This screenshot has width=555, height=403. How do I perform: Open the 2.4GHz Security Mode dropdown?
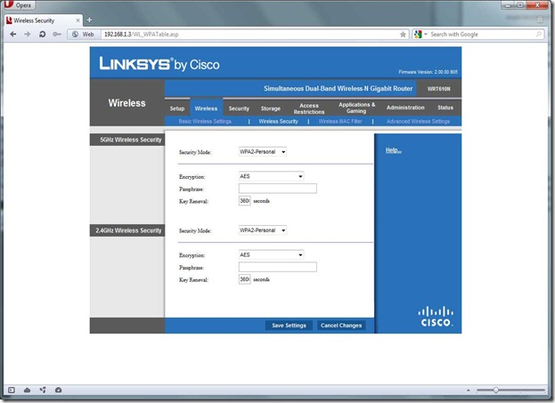(x=262, y=230)
